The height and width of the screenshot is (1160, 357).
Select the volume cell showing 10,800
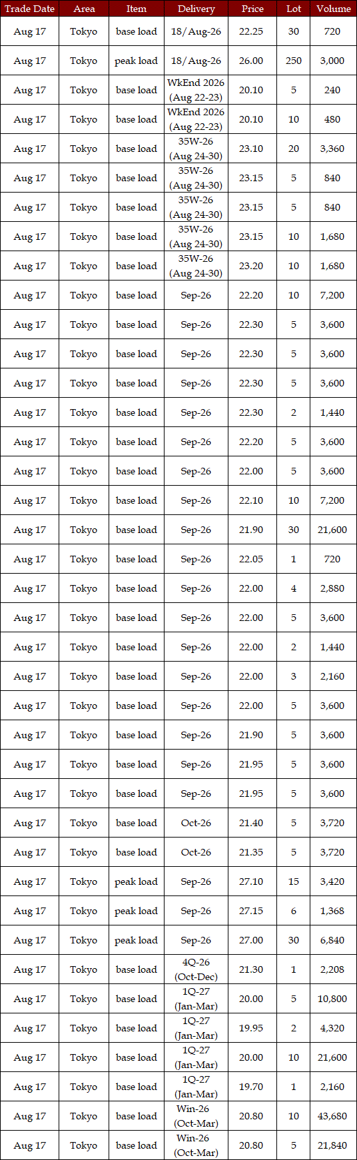point(333,999)
